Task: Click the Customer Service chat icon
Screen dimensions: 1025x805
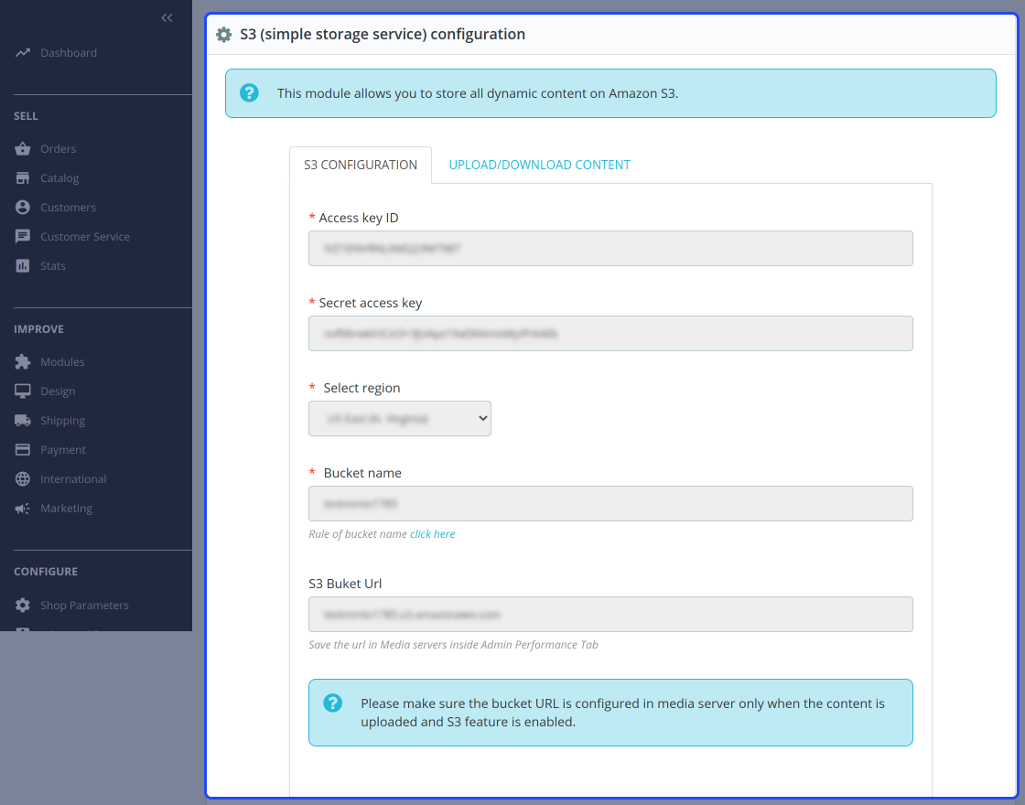Action: pyautogui.click(x=23, y=237)
